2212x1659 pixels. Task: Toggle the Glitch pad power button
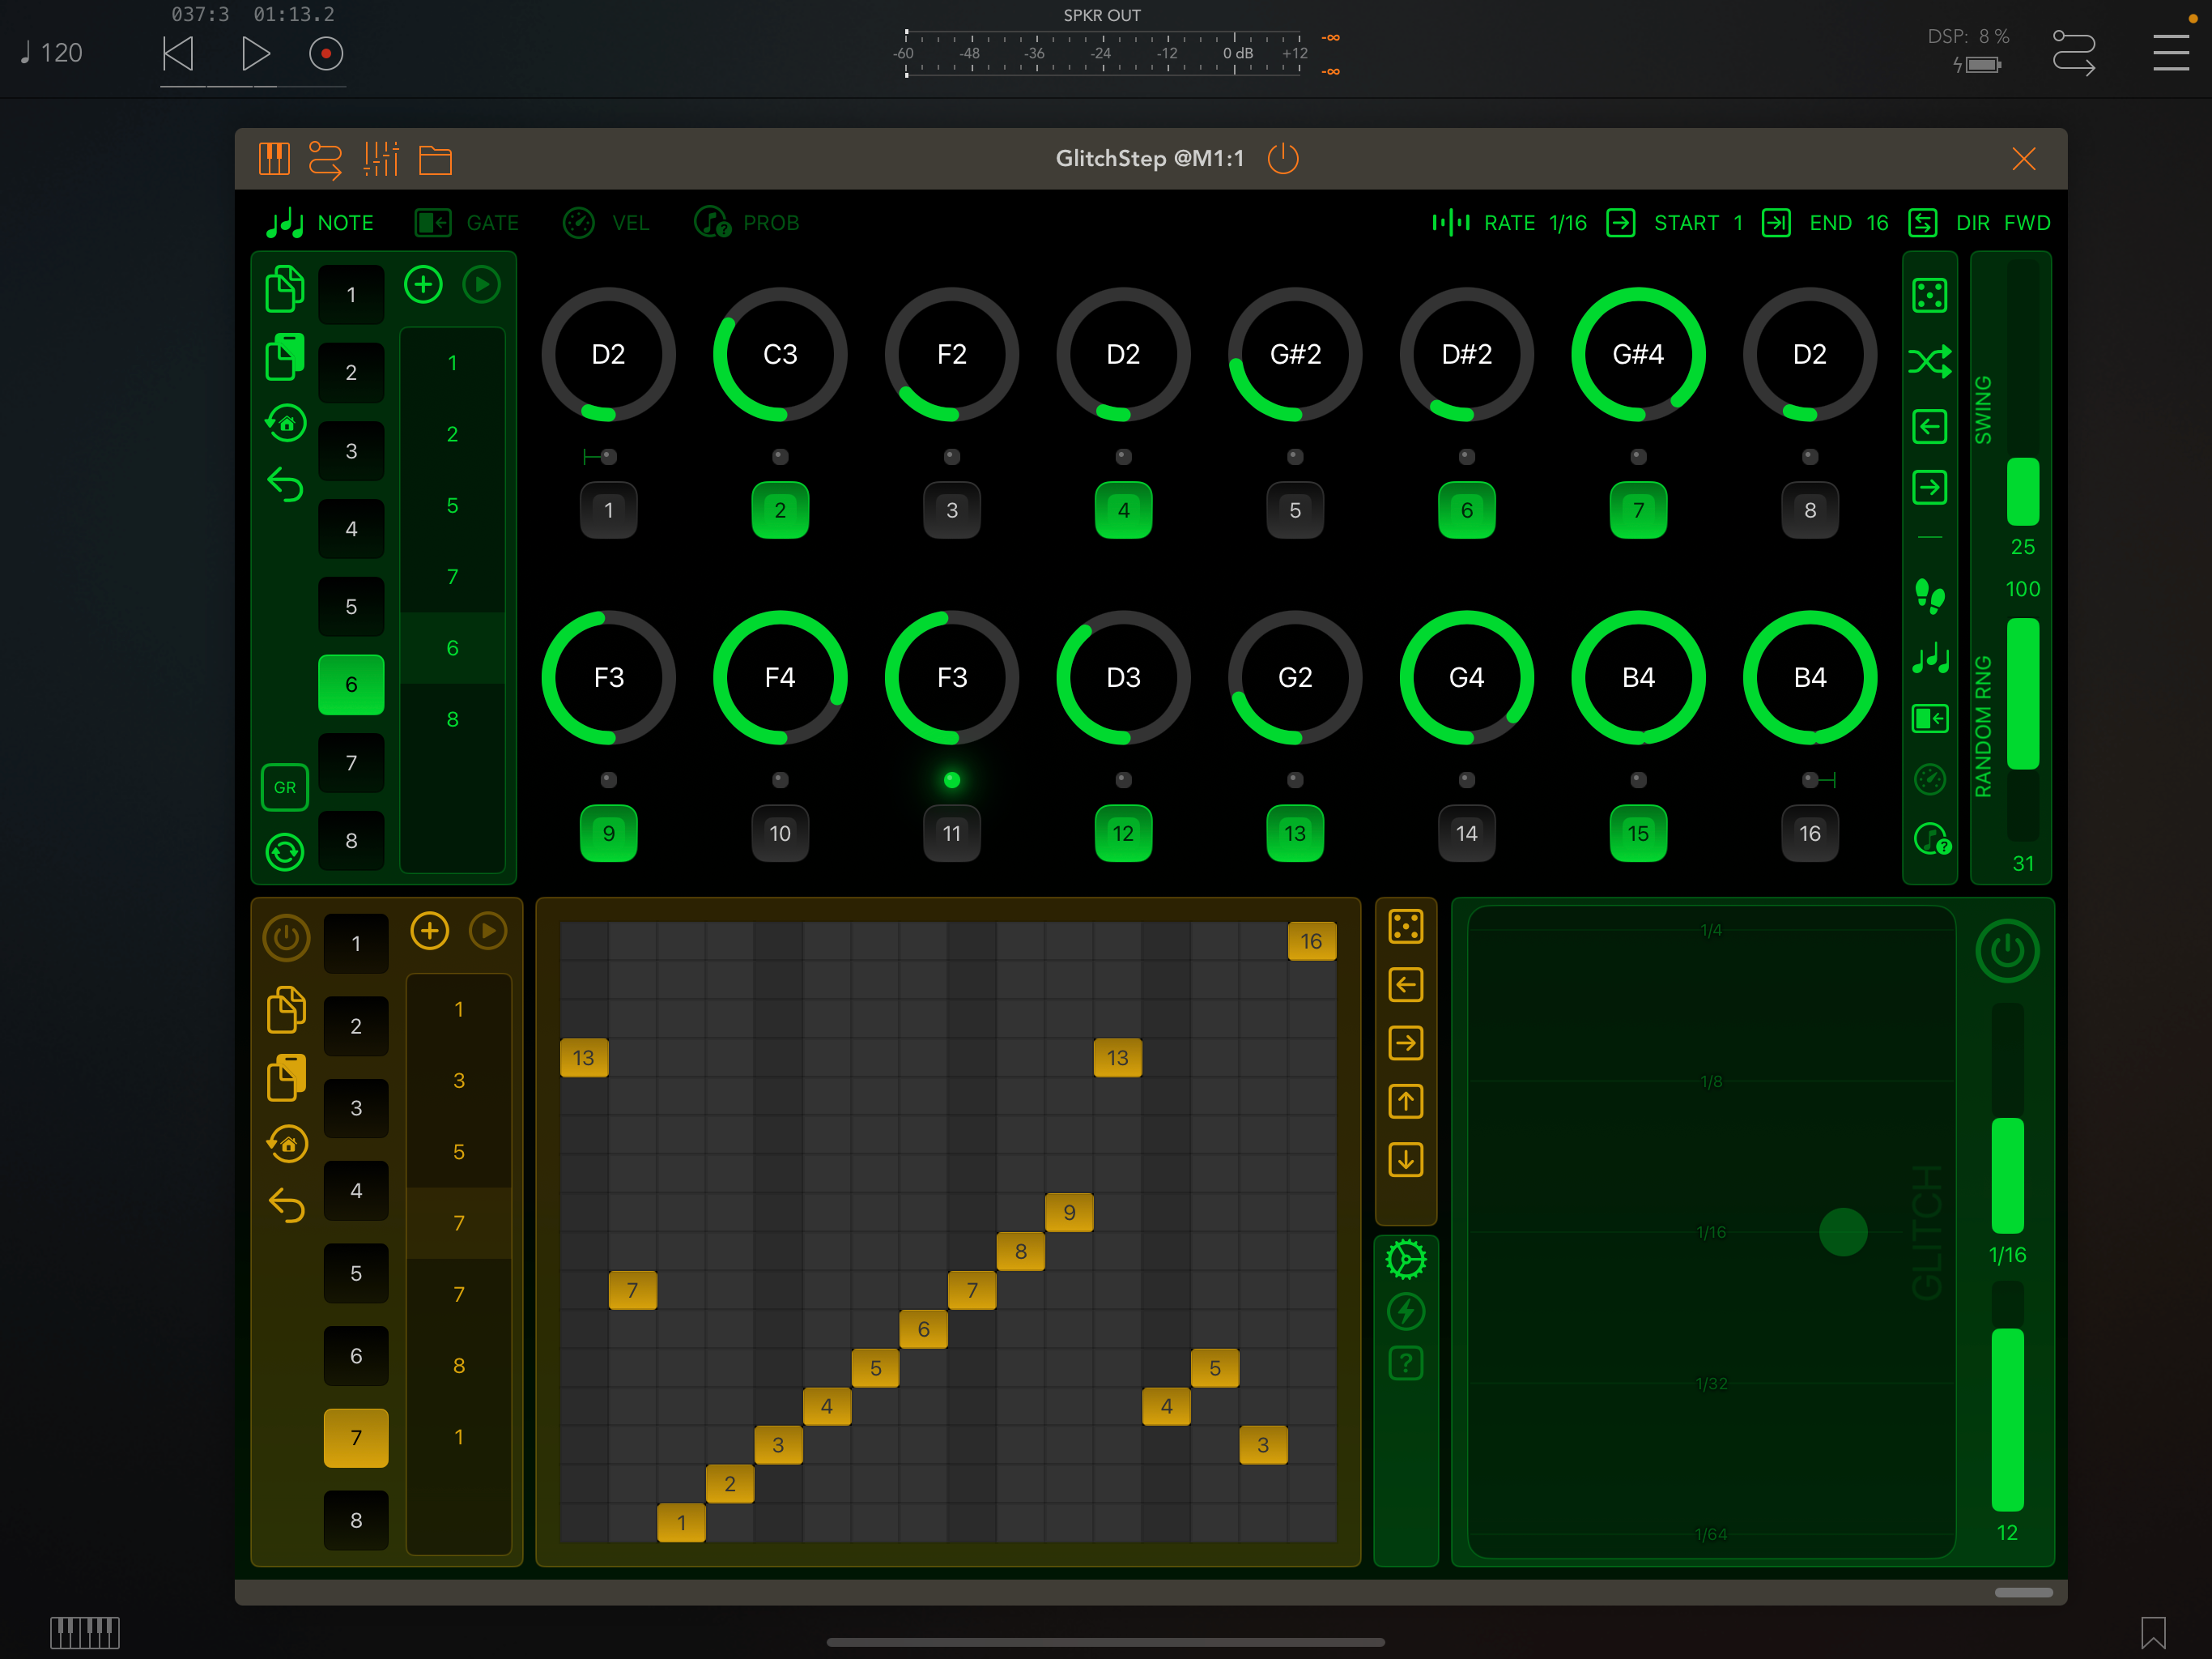click(x=2007, y=950)
